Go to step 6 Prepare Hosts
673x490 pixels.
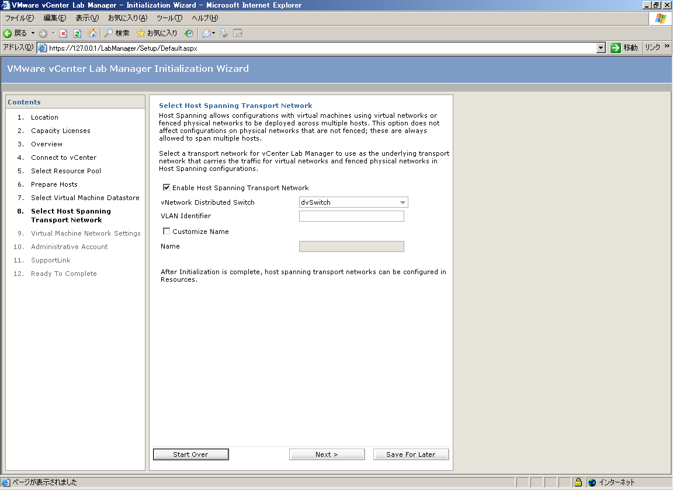[x=54, y=184]
